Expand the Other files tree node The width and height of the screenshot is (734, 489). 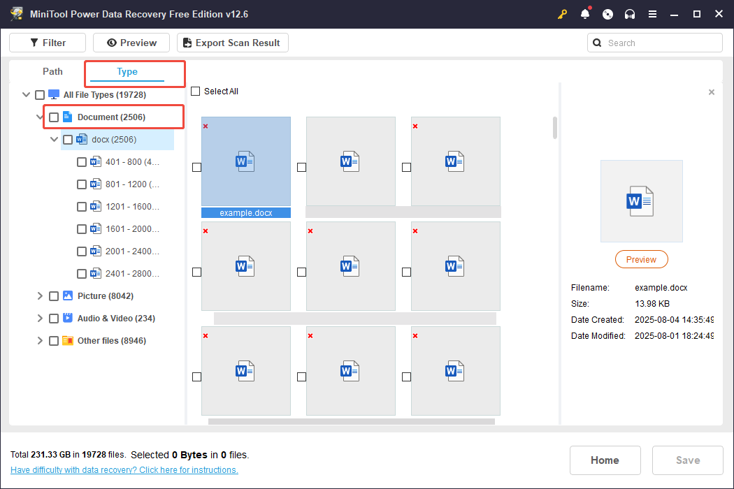[40, 341]
